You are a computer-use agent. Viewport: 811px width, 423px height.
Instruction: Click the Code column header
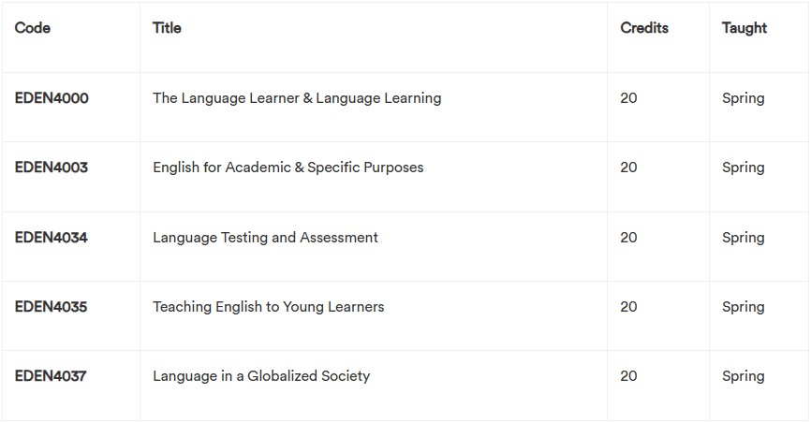(x=33, y=28)
